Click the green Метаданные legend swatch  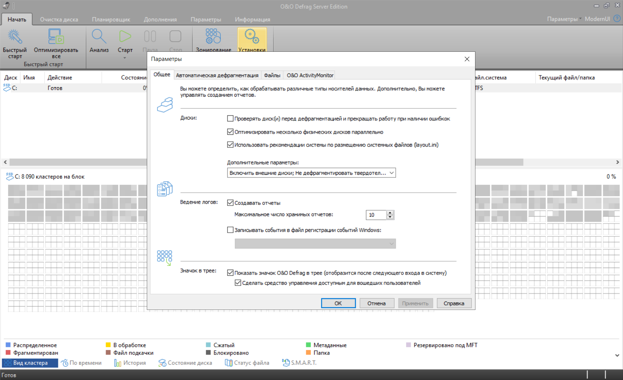click(308, 345)
